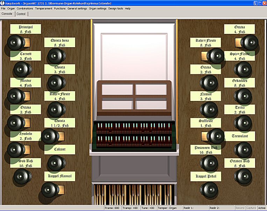Open the Help menu

click(128, 8)
